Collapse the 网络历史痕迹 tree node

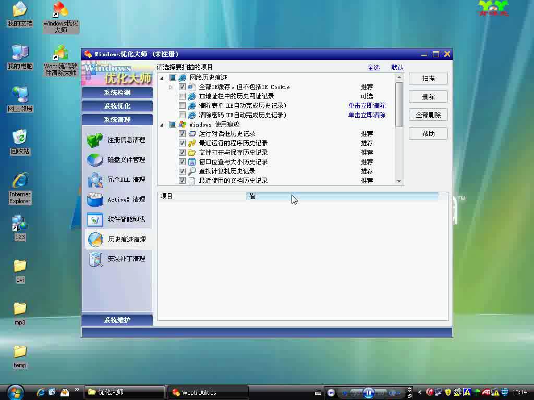[162, 78]
